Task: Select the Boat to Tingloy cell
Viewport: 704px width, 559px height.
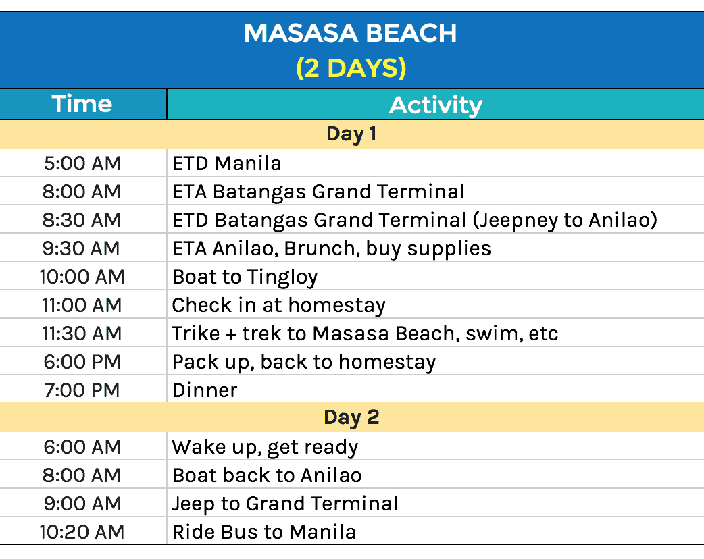Action: tap(245, 277)
